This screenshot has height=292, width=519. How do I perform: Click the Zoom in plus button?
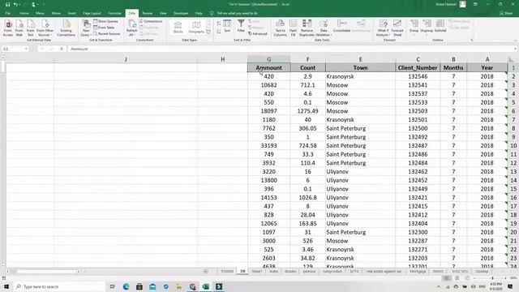[x=505, y=278]
